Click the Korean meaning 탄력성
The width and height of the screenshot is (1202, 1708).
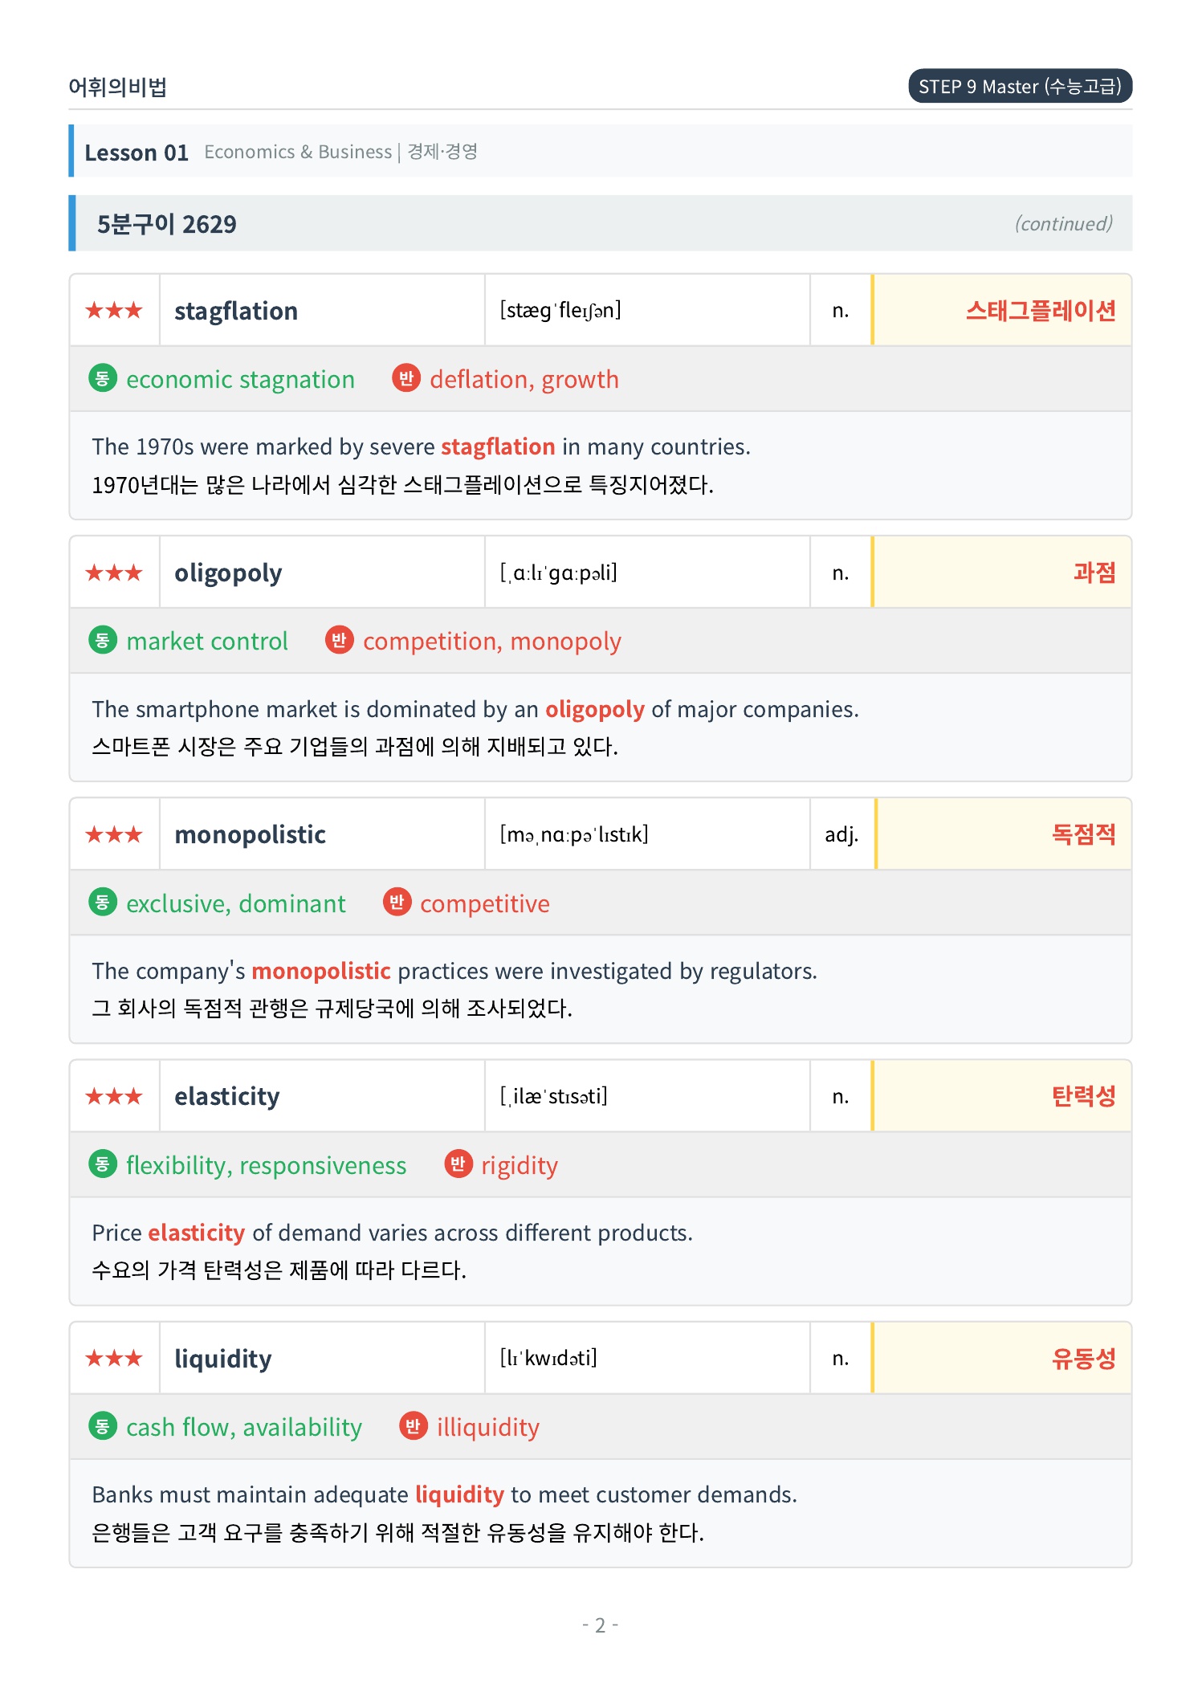coord(1083,1096)
